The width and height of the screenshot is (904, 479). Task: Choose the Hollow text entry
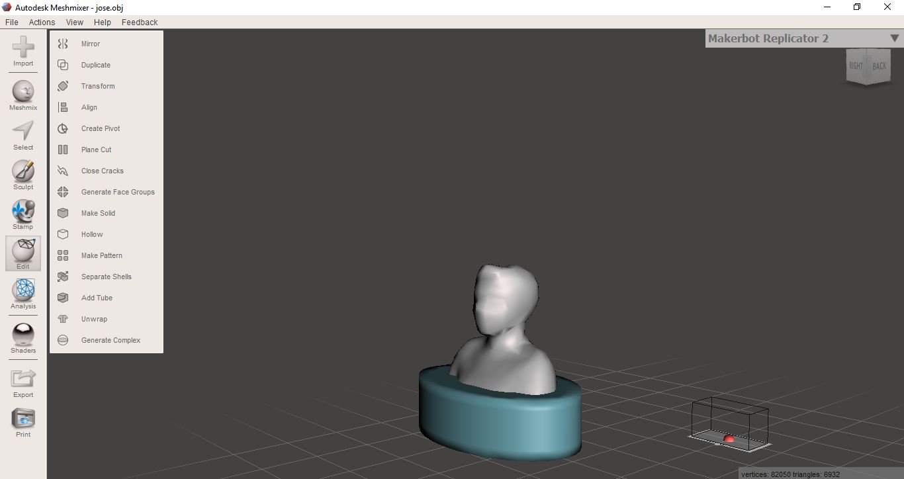[92, 234]
